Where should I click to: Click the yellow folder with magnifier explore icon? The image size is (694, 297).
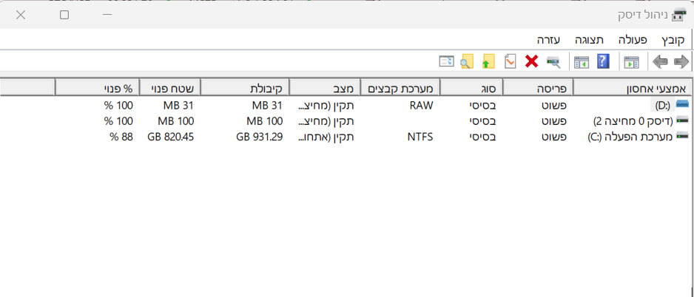pos(467,61)
